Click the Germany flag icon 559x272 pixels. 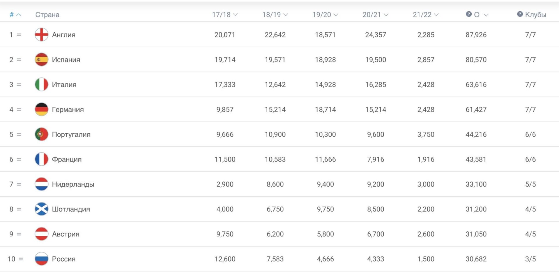(41, 110)
